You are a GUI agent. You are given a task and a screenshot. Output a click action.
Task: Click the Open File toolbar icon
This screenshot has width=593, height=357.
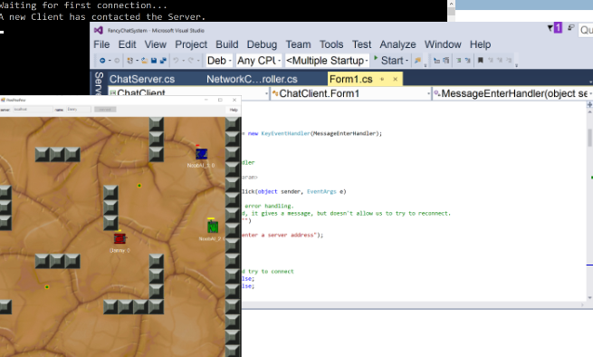click(144, 61)
